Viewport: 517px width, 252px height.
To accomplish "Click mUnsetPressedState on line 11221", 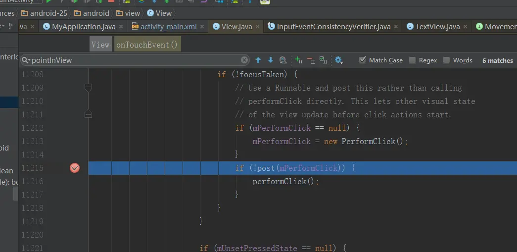I will pyautogui.click(x=257, y=248).
